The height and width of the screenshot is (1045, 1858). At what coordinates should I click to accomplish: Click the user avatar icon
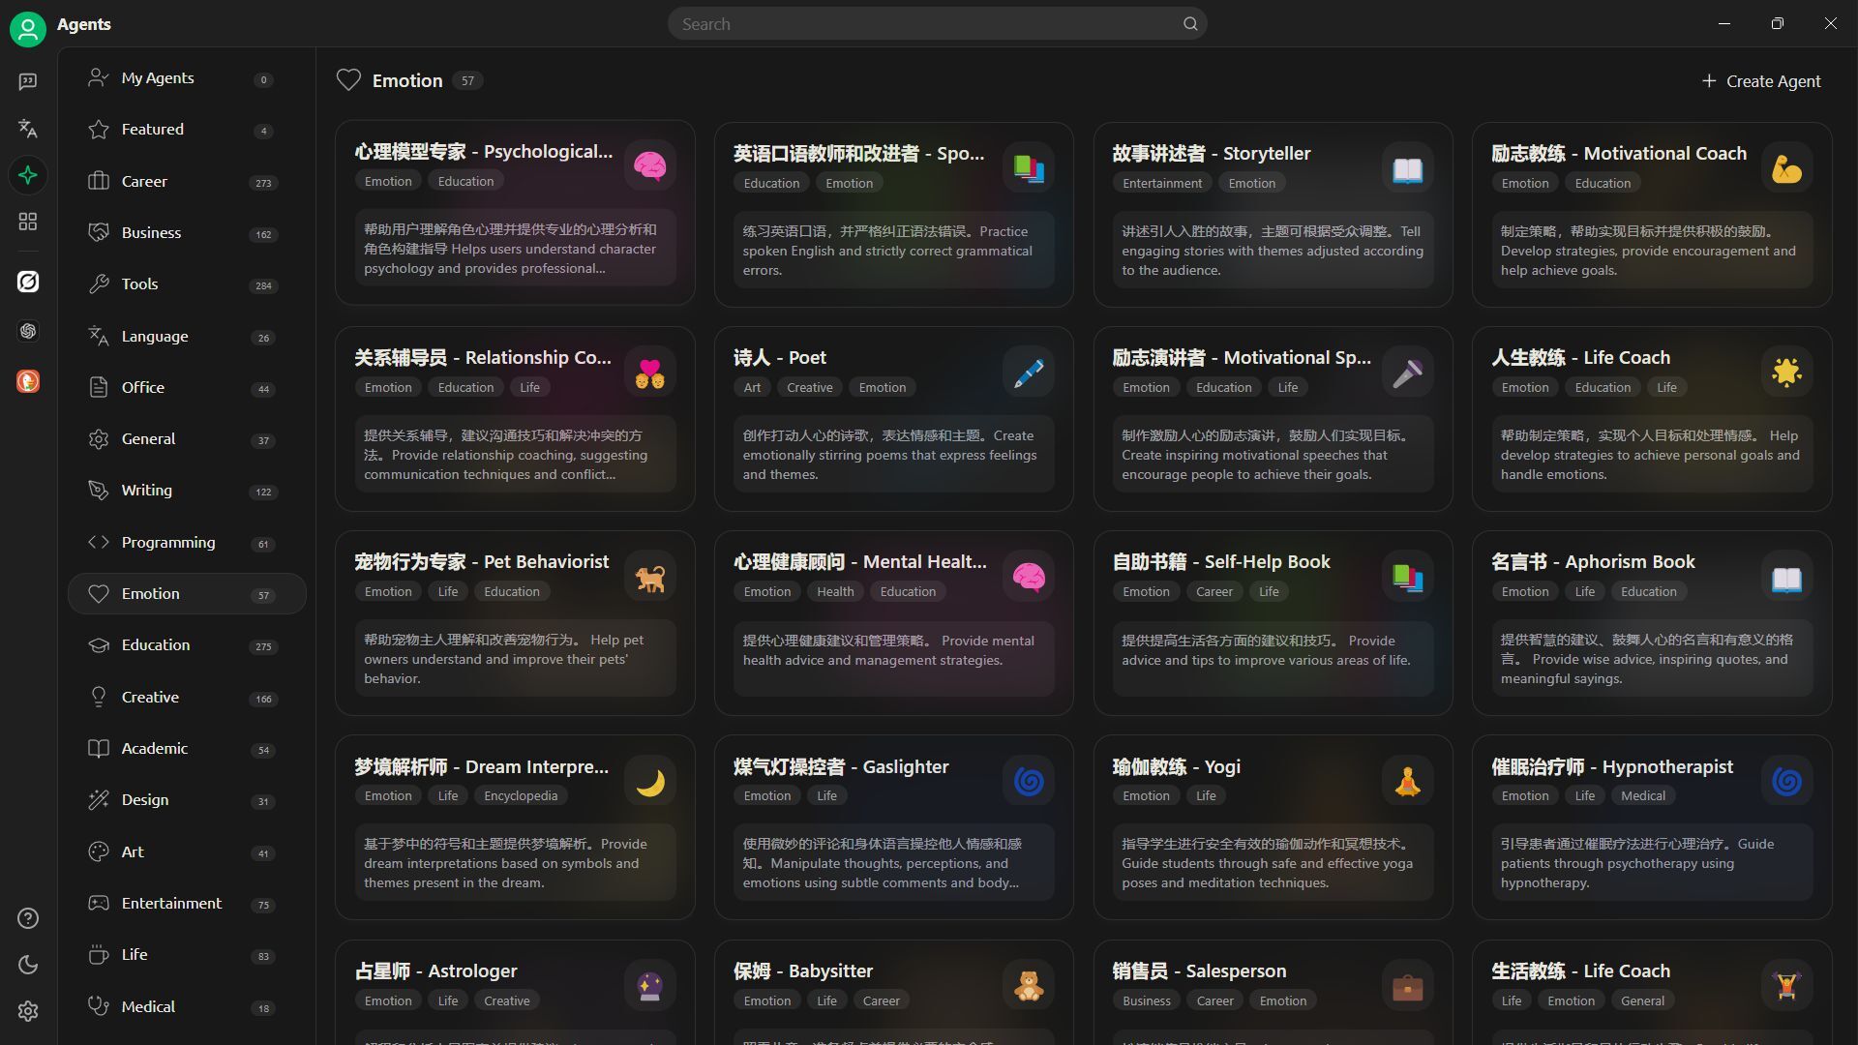(28, 28)
